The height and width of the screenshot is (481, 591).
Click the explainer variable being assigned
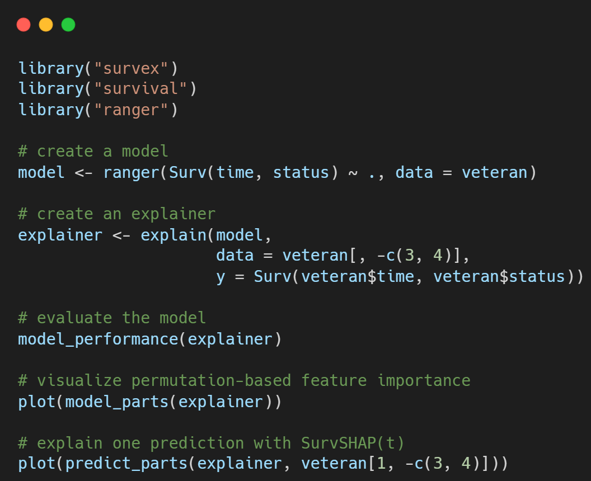[x=60, y=235]
